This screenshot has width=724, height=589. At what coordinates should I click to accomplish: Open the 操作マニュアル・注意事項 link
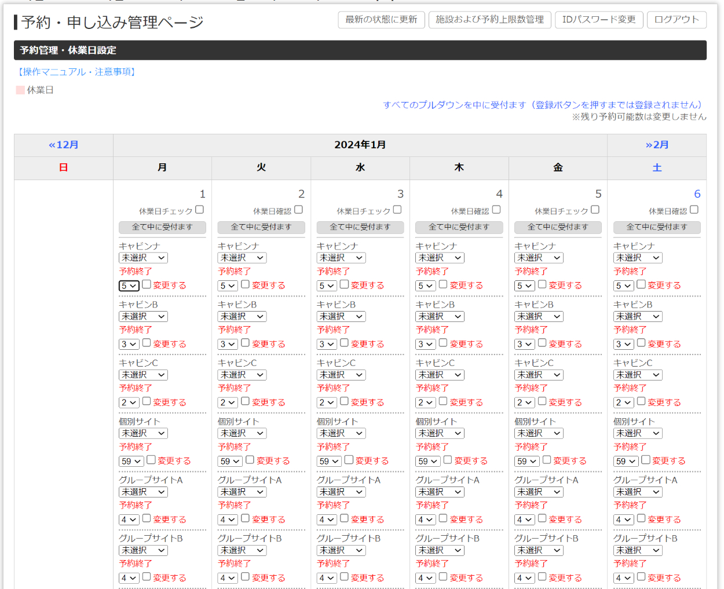tap(77, 72)
